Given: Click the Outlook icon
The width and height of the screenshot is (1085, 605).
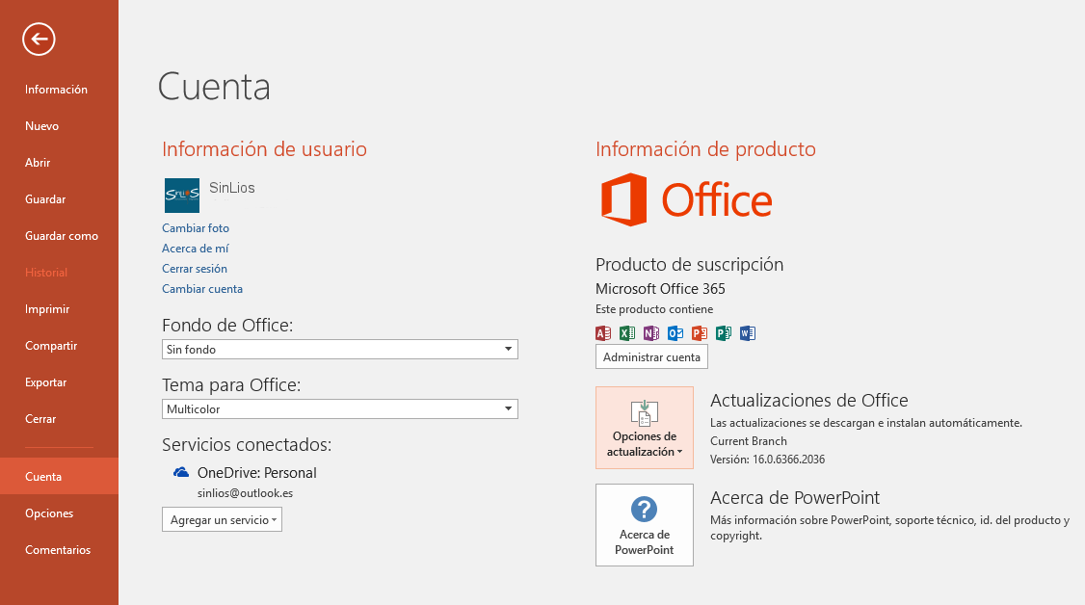Looking at the screenshot, I should [x=675, y=333].
